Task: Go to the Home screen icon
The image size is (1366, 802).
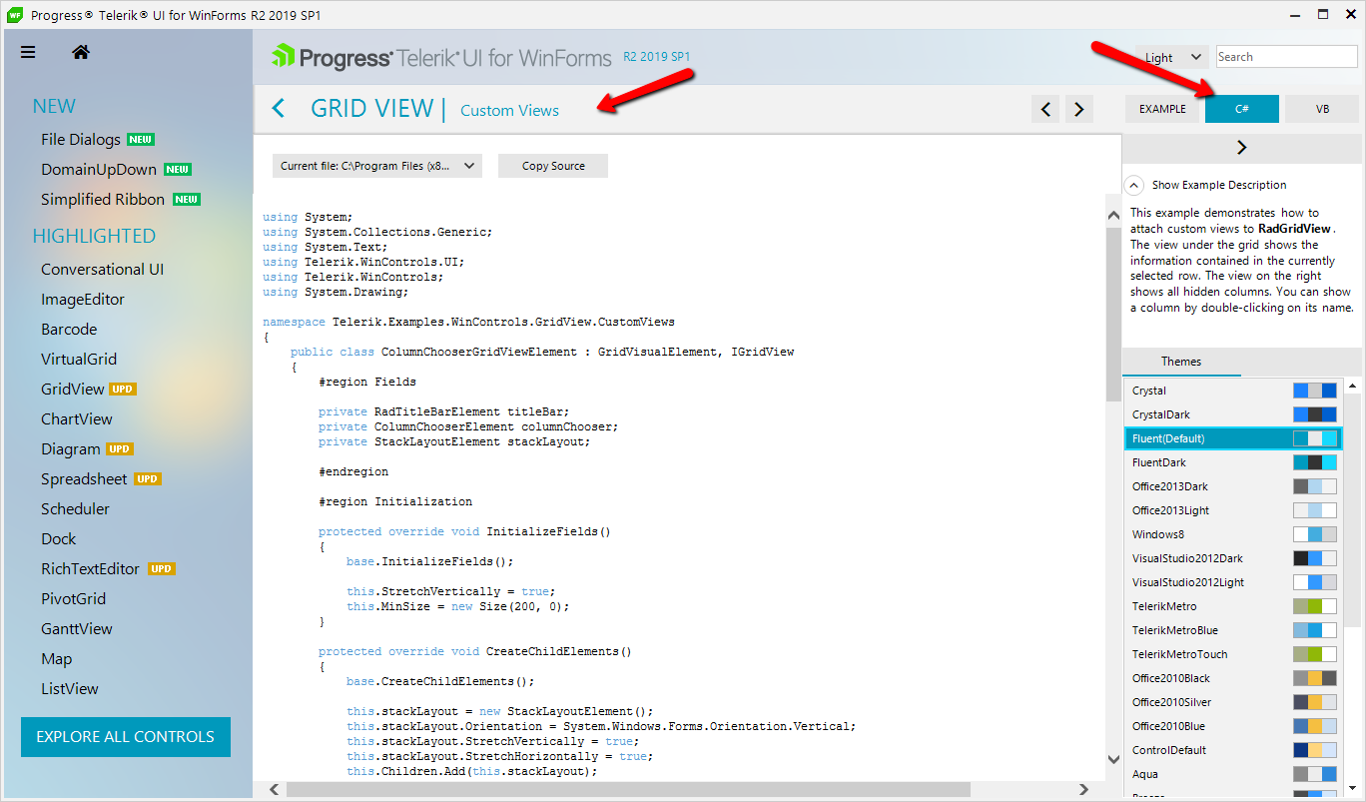Action: (x=81, y=53)
